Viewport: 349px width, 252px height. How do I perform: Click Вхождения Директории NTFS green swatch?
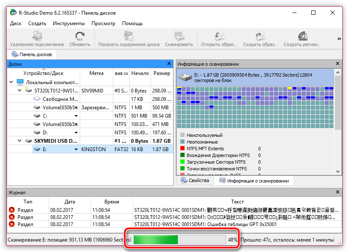182,155
